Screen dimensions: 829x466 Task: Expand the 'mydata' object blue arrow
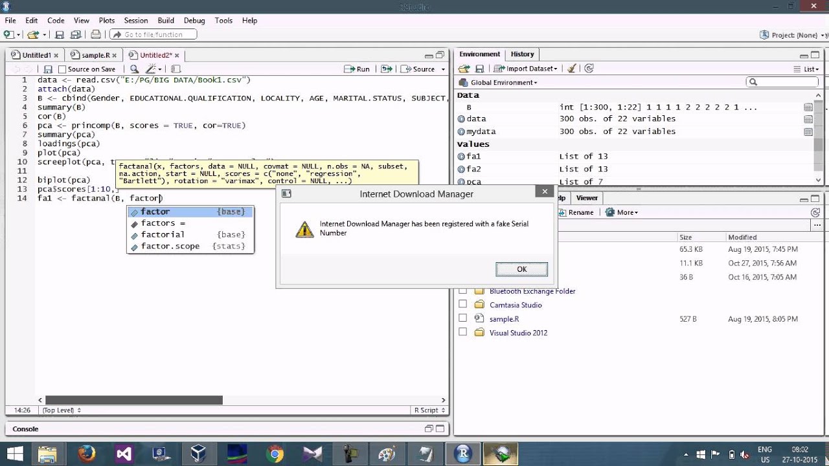pos(461,131)
